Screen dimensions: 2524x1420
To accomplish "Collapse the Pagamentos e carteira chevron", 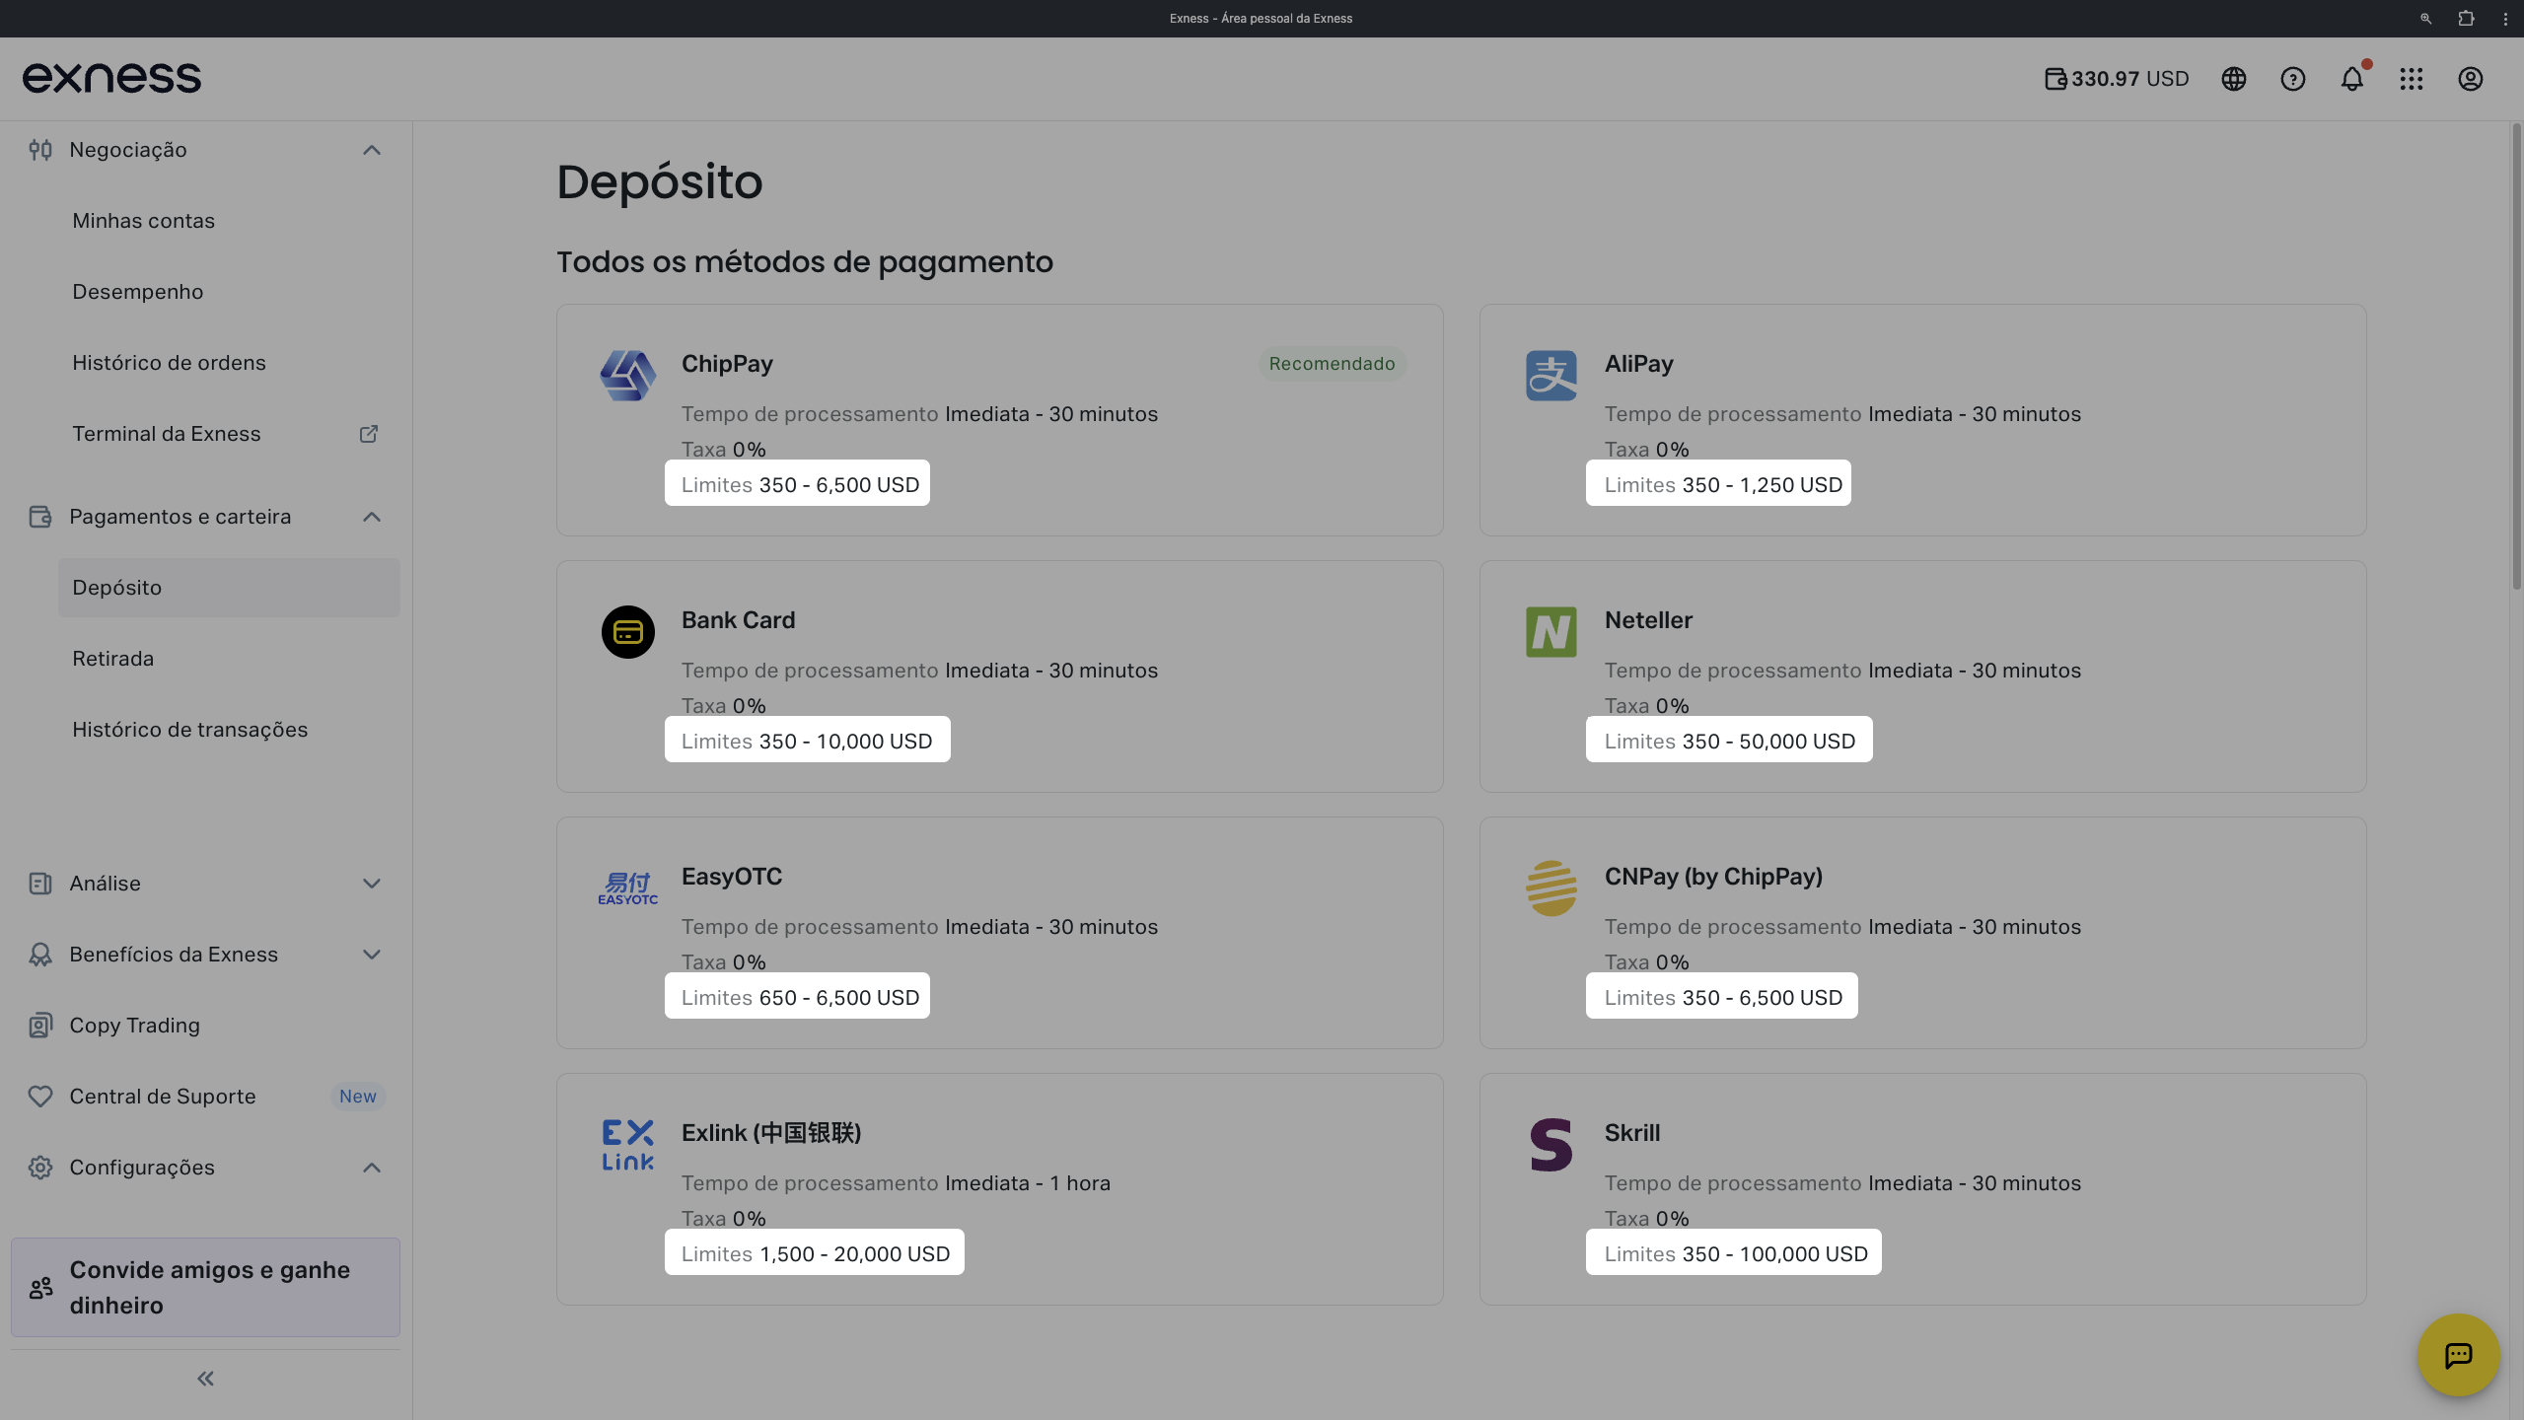I will click(x=372, y=517).
